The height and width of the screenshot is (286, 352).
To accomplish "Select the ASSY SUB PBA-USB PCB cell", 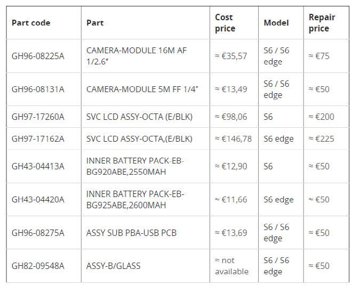I will [x=131, y=233].
